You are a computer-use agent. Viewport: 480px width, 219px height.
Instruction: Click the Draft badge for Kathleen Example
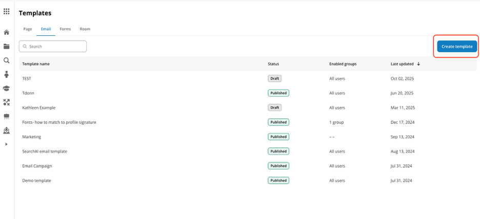point(274,107)
